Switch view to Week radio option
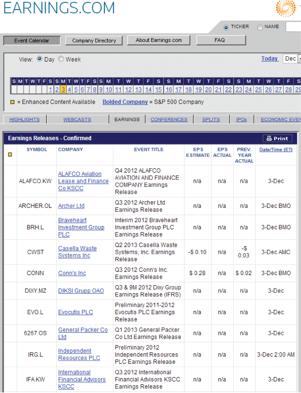This screenshot has height=393, width=301. (x=61, y=59)
